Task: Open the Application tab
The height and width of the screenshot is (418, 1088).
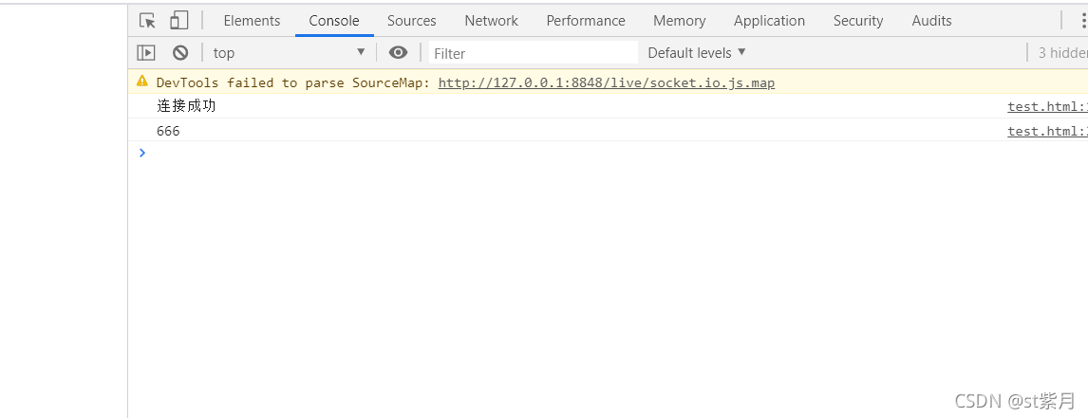Action: click(770, 21)
